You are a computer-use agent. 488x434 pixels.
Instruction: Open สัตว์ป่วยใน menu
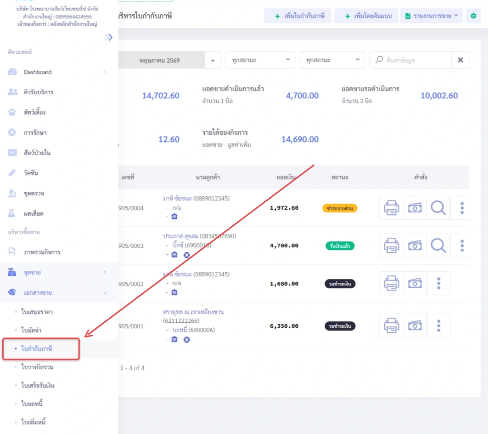pos(59,153)
